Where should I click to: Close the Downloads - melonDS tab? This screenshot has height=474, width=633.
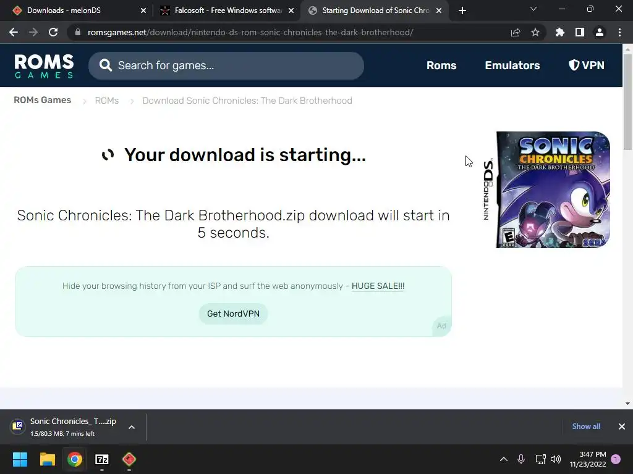143,10
